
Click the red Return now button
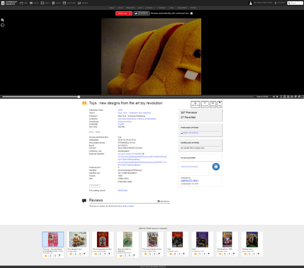click(123, 13)
